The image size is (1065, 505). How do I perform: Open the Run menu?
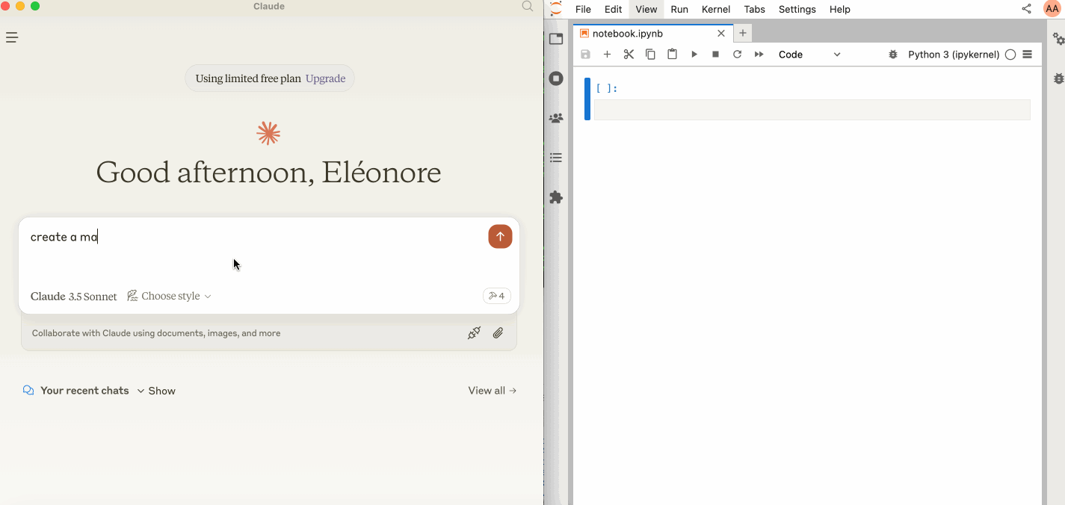(x=679, y=9)
